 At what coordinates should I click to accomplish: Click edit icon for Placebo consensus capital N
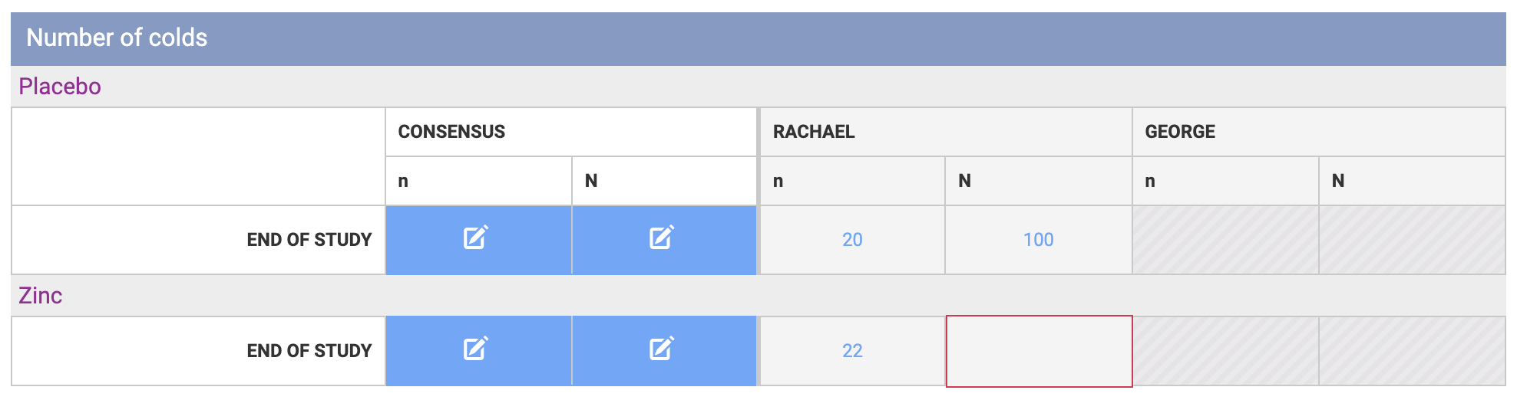click(662, 238)
